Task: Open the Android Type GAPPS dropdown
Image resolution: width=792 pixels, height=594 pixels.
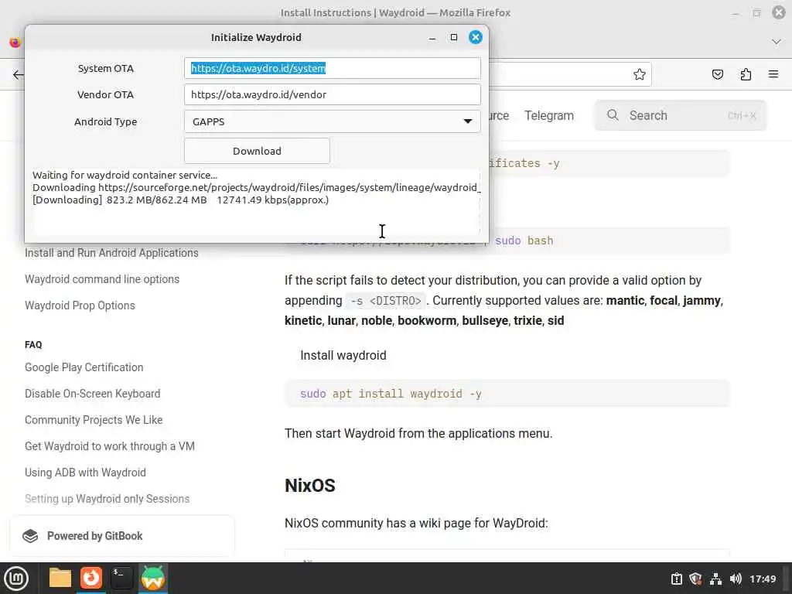Action: (x=332, y=121)
